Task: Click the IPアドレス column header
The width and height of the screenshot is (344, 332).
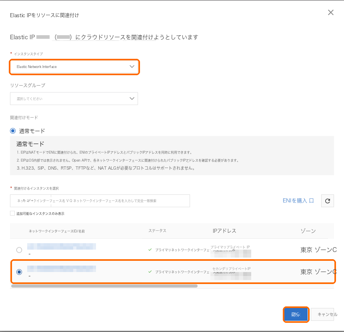Action: pos(224,231)
